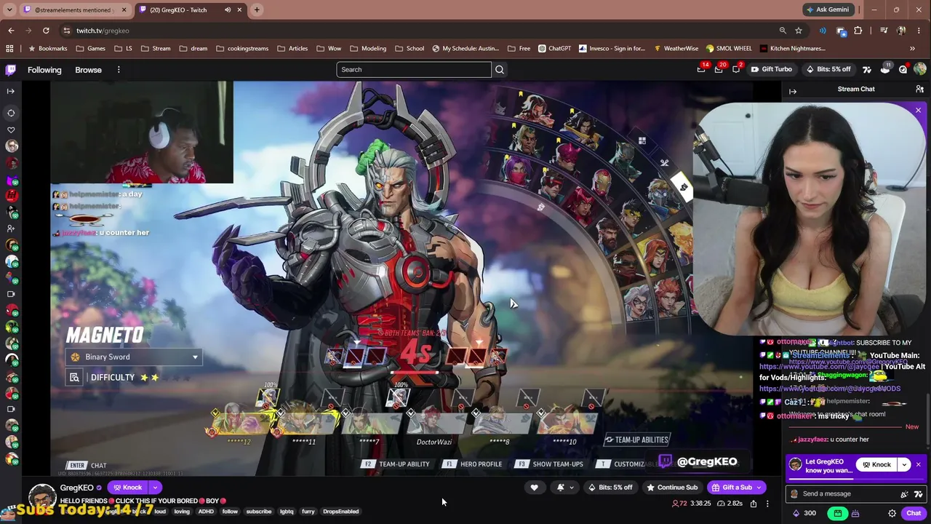
Task: Open the Binary Sword costume dropdown
Action: click(x=134, y=357)
